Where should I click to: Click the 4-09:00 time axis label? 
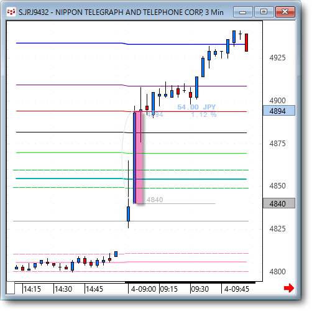[144, 289]
